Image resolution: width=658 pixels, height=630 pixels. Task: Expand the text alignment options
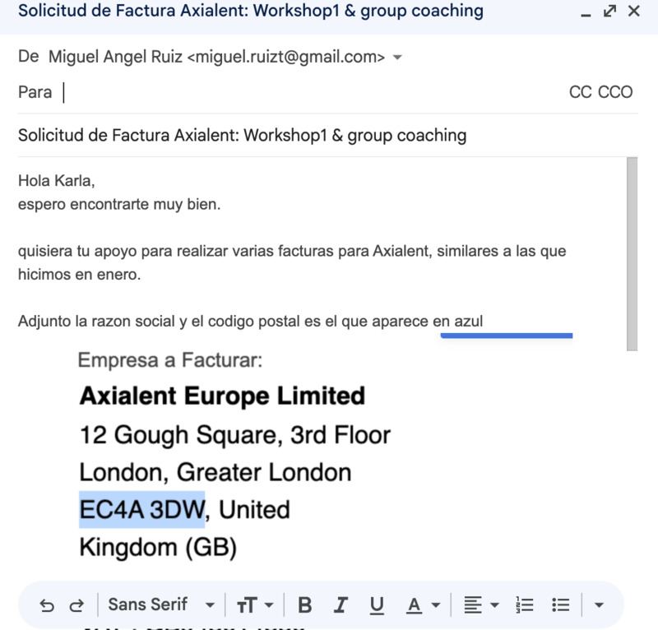click(x=481, y=605)
